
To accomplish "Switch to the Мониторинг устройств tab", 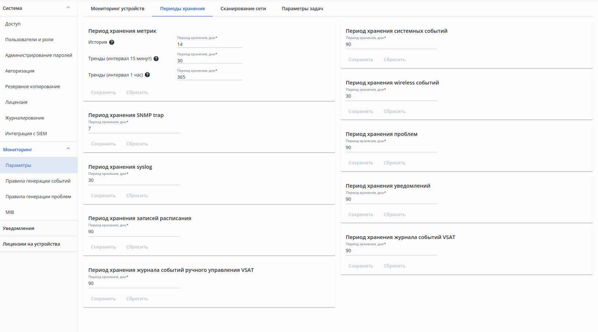I will [117, 9].
